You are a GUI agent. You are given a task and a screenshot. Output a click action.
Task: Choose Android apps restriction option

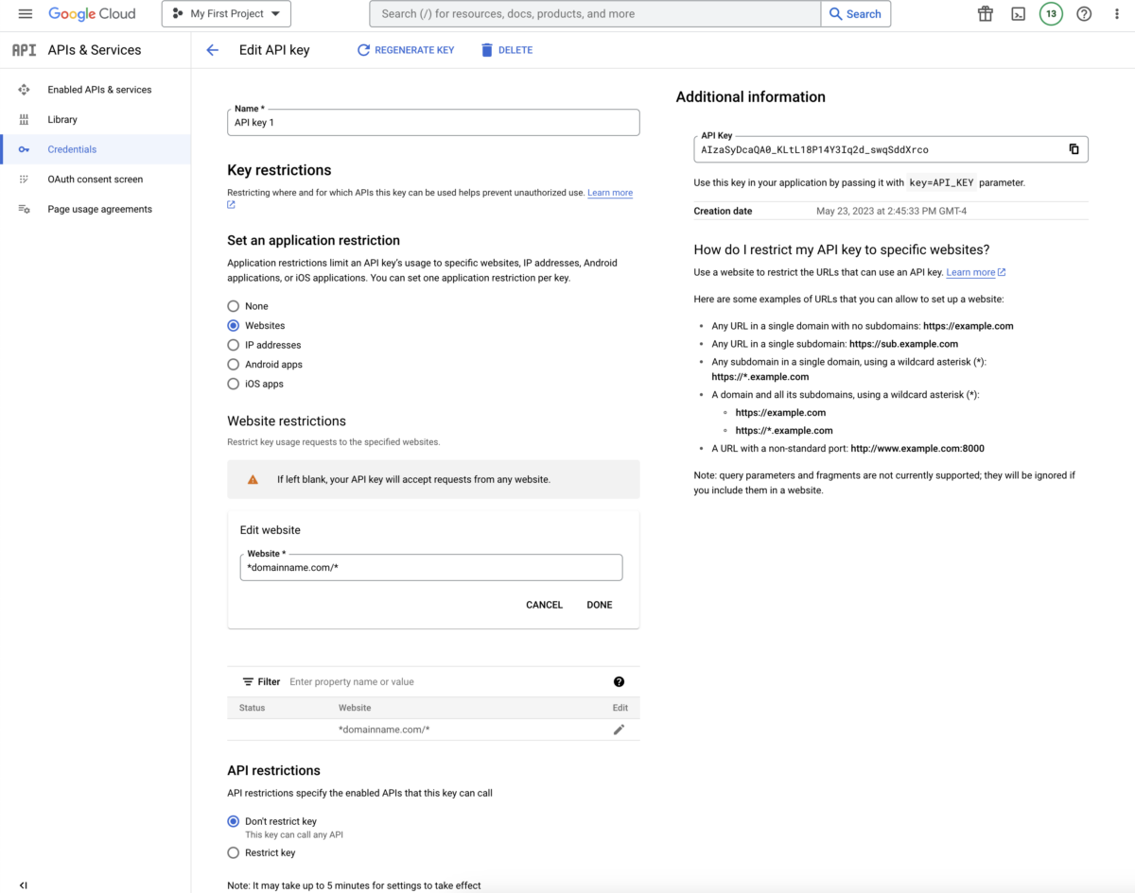(x=233, y=364)
